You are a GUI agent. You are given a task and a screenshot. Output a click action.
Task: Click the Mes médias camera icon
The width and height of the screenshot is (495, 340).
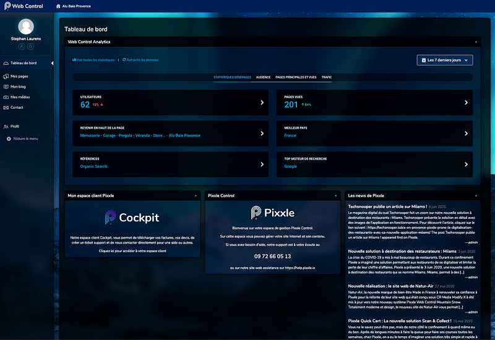point(6,97)
